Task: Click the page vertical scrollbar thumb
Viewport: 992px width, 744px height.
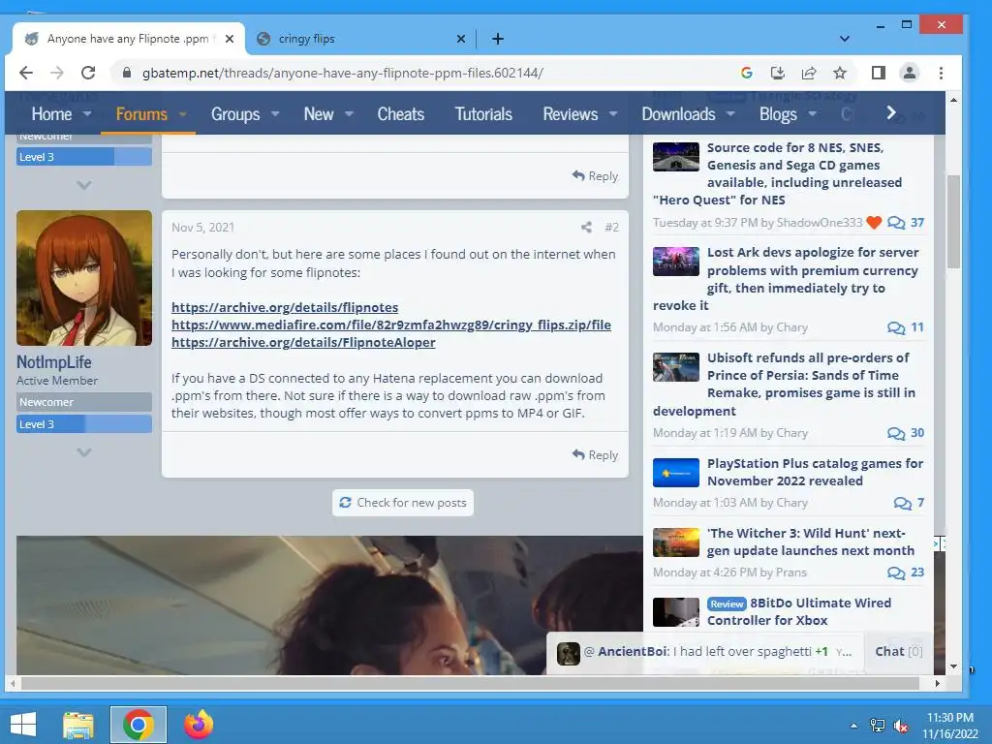Action: coord(953,222)
